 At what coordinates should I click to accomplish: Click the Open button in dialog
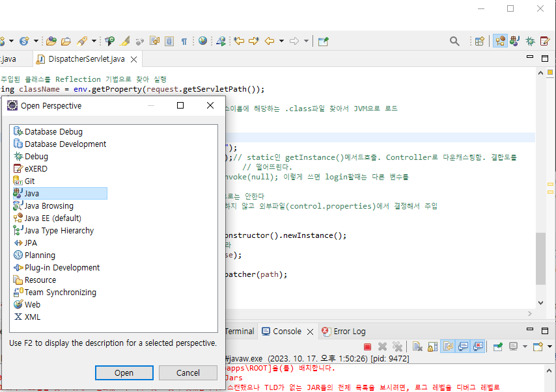point(124,373)
